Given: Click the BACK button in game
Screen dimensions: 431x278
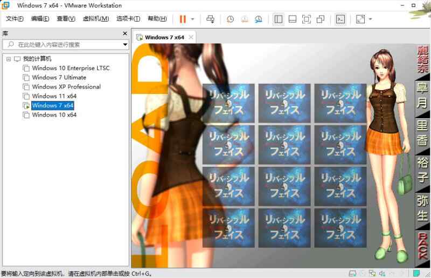Looking at the screenshot, I should 423,246.
